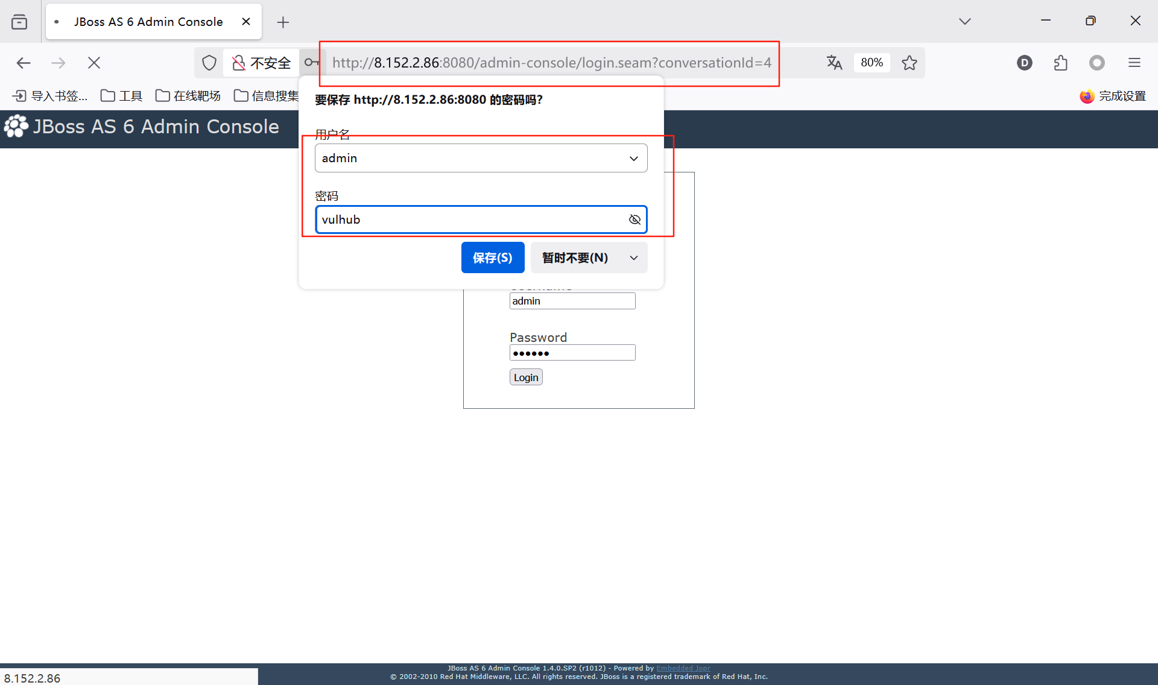The image size is (1158, 685).
Task: Click the password key icon in address bar
Action: pyautogui.click(x=311, y=63)
